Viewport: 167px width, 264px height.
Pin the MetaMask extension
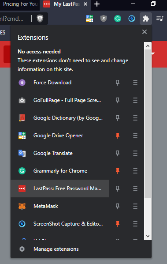pyautogui.click(x=118, y=206)
